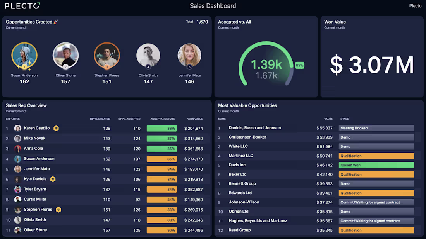Click Karen Castillo's small avatar in table
The width and height of the screenshot is (426, 239).
[18, 128]
